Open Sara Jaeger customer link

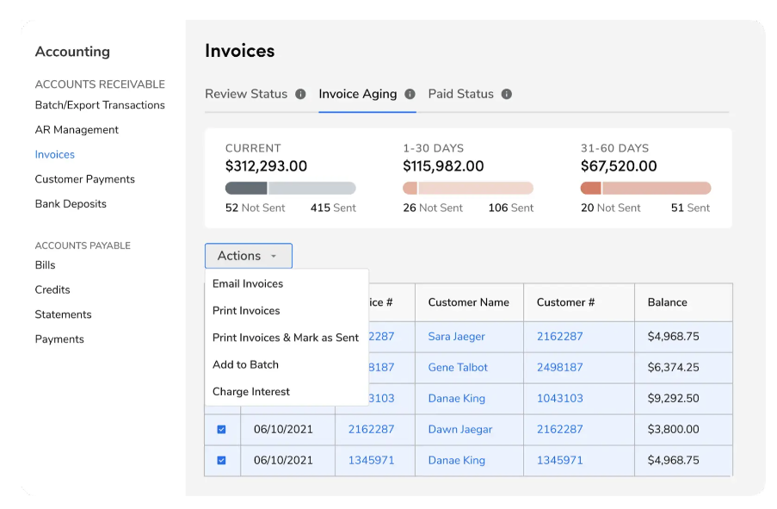pos(456,337)
